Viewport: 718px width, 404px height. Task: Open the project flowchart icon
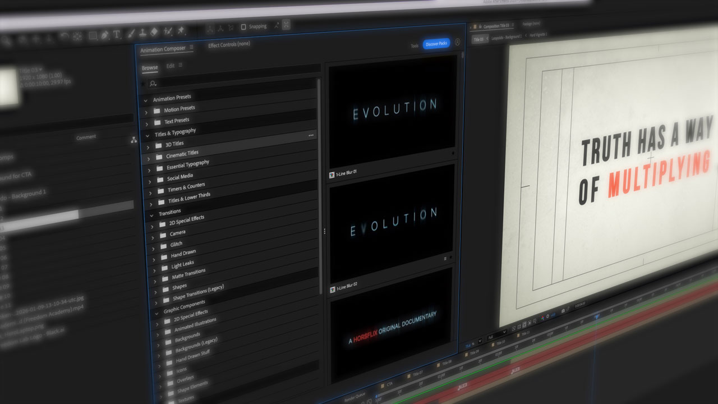pyautogui.click(x=134, y=140)
